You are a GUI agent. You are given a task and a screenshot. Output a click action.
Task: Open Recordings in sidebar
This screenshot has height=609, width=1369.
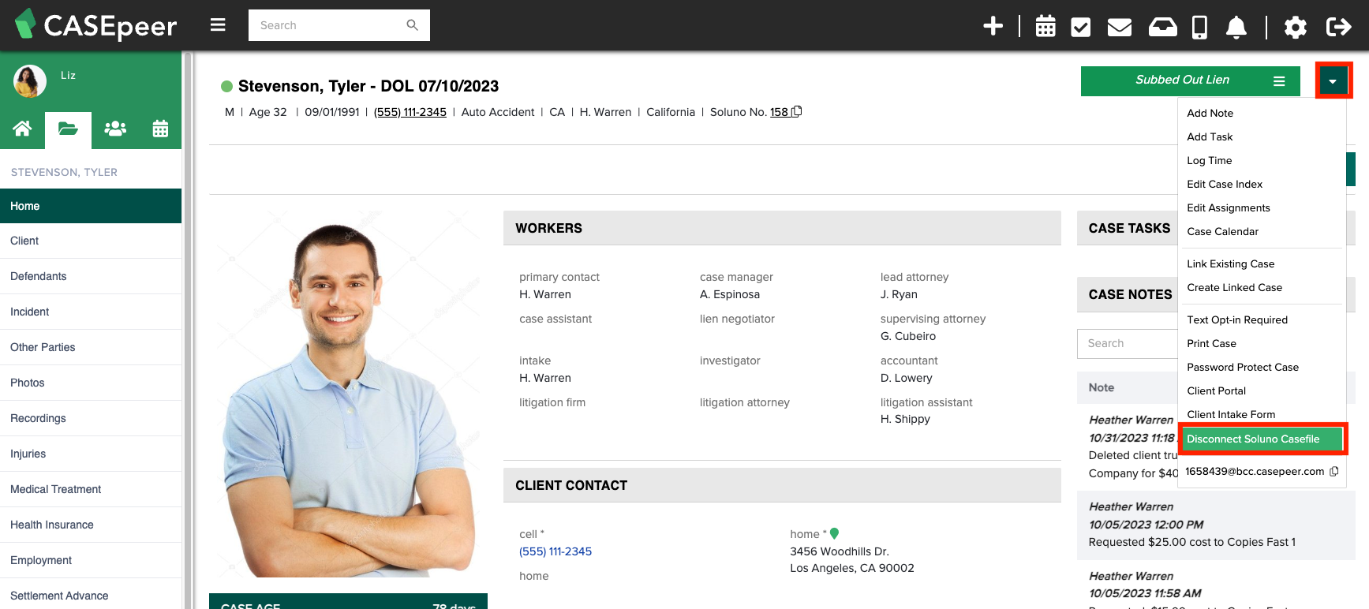91,418
